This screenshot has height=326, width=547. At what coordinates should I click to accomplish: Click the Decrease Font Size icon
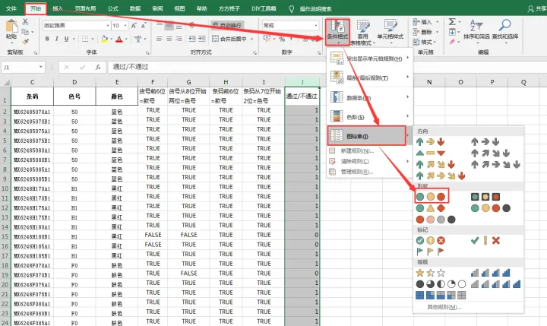tap(144, 26)
